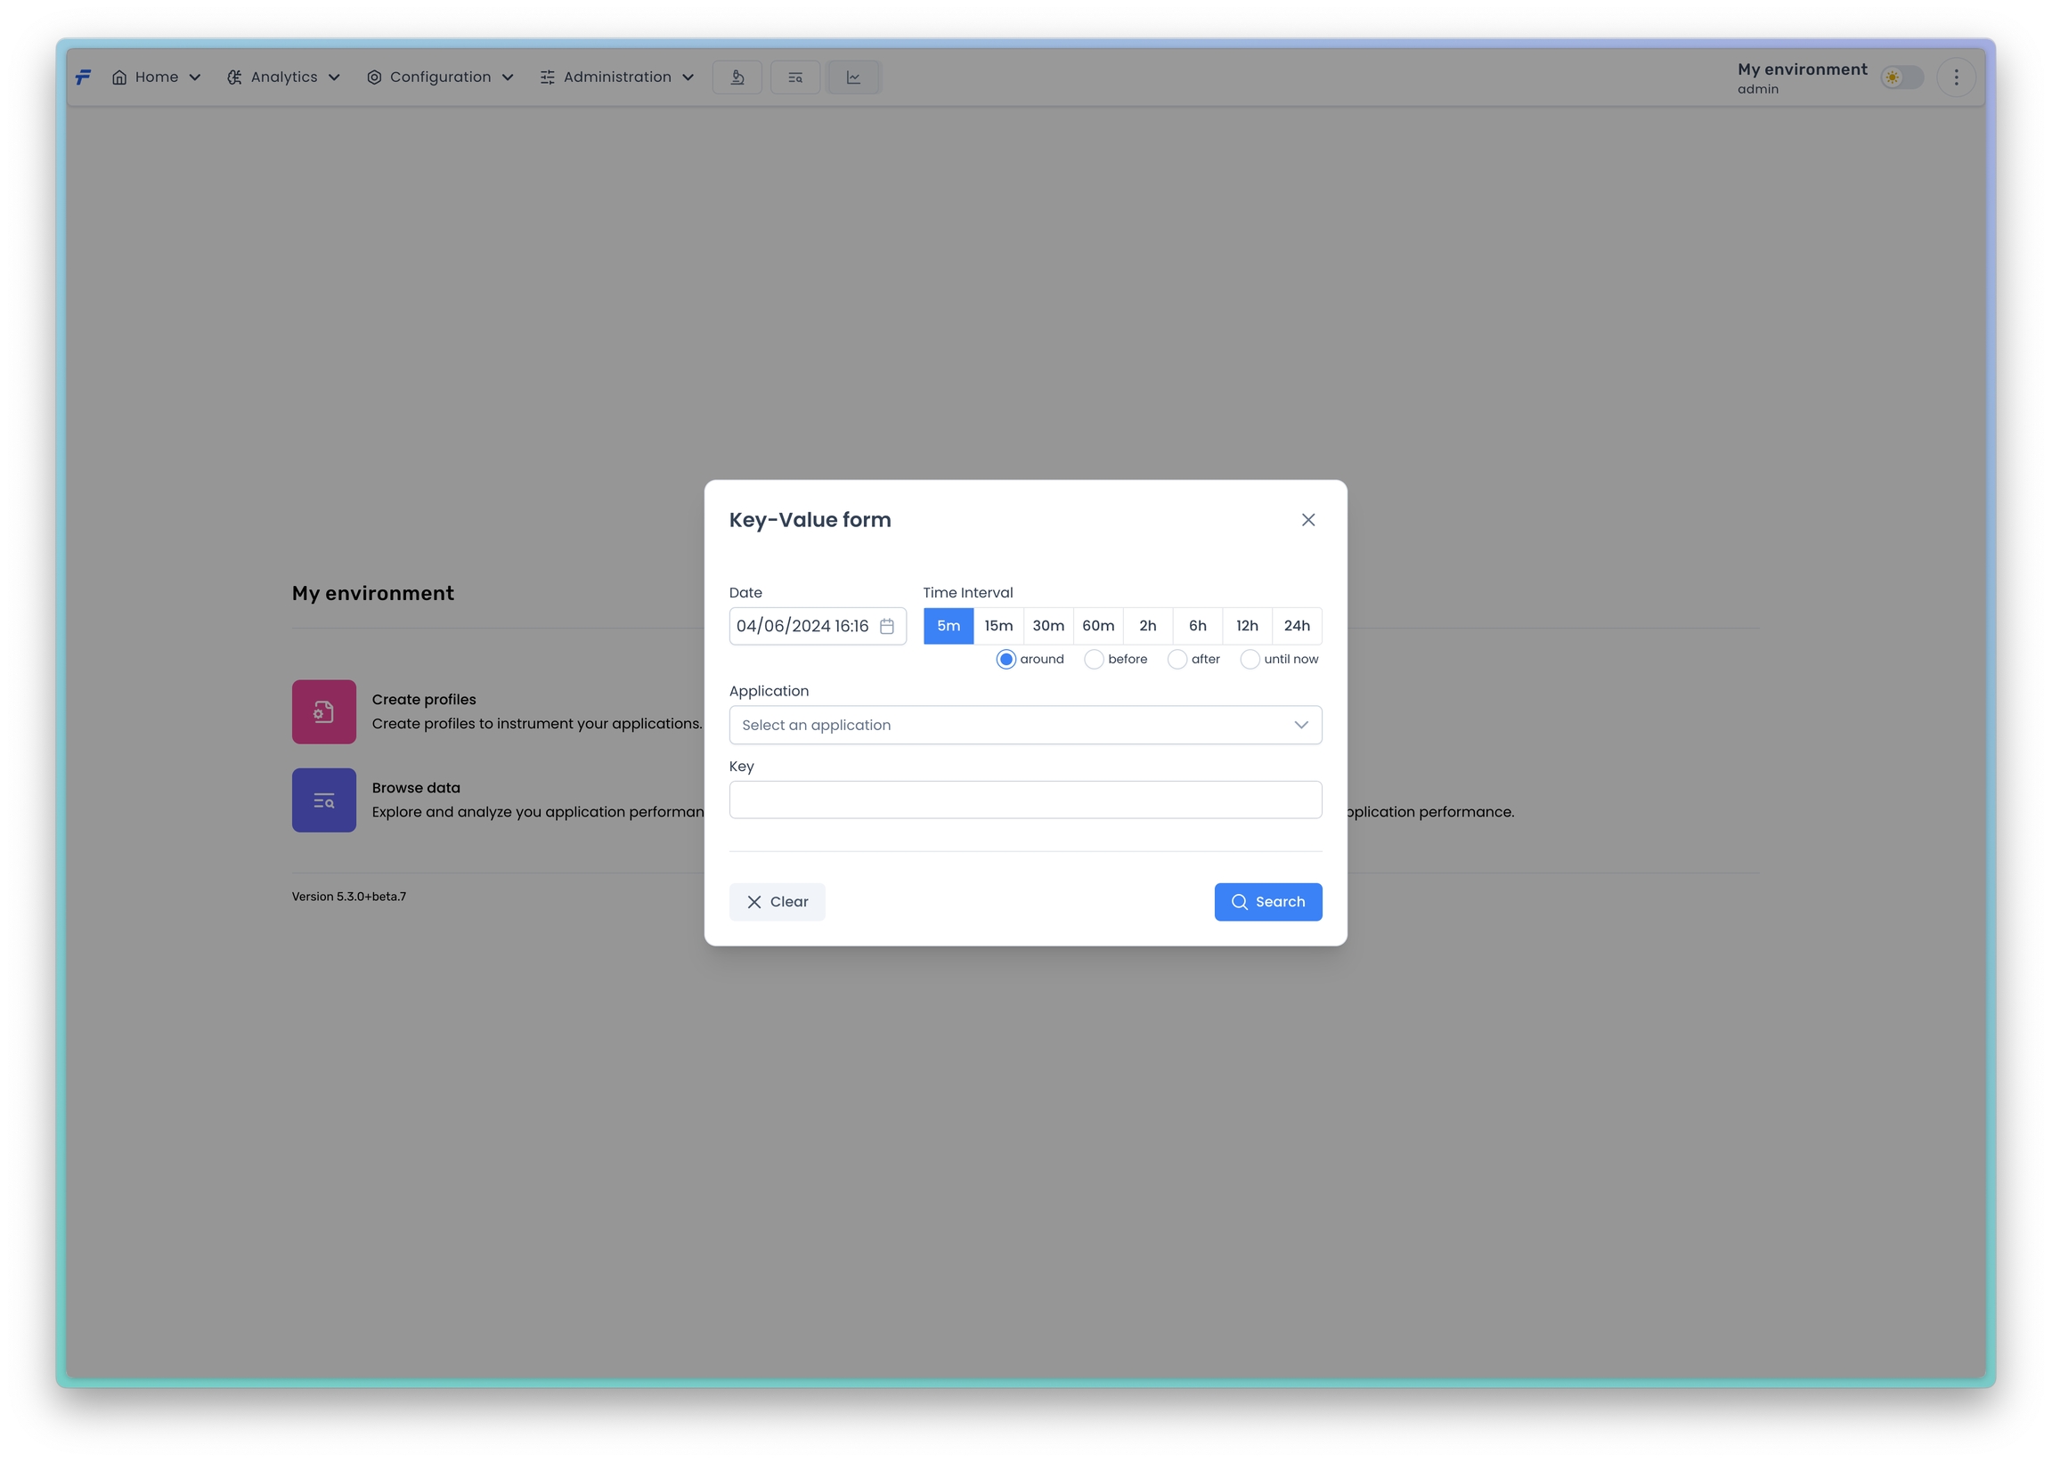Expand the Analytics menu
Image resolution: width=2052 pixels, height=1462 pixels.
click(x=283, y=77)
